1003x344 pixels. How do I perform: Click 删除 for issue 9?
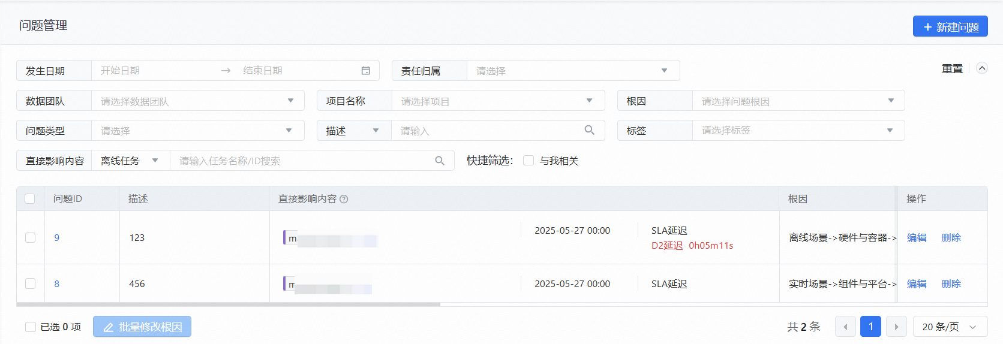click(x=951, y=237)
